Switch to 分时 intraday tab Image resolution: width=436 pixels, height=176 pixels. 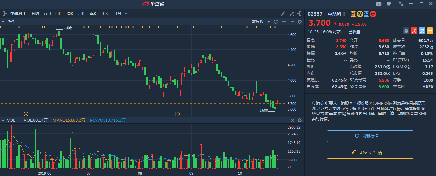(35, 14)
